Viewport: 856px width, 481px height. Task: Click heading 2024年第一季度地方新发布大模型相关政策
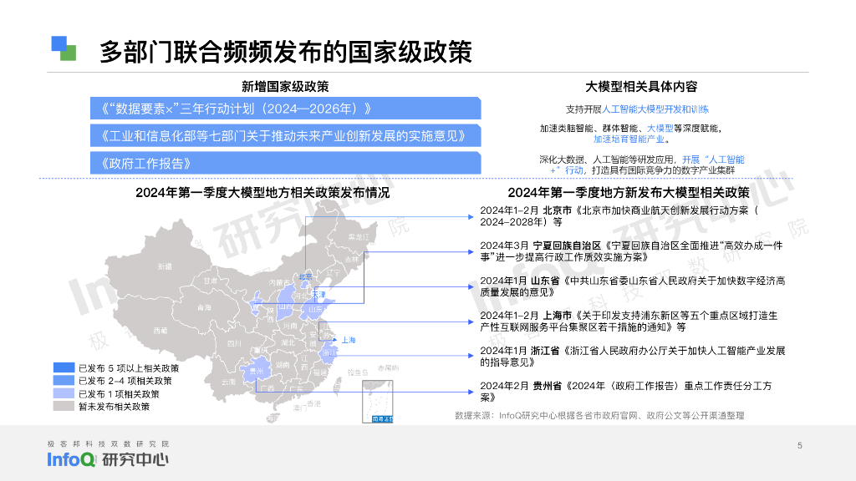point(629,193)
